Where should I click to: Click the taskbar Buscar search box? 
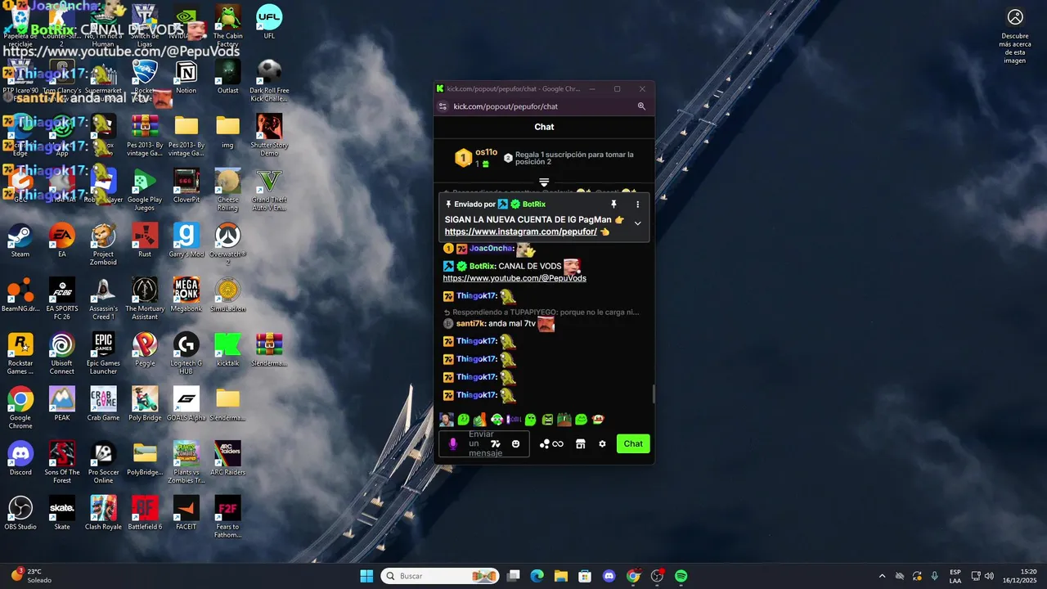pyautogui.click(x=440, y=576)
